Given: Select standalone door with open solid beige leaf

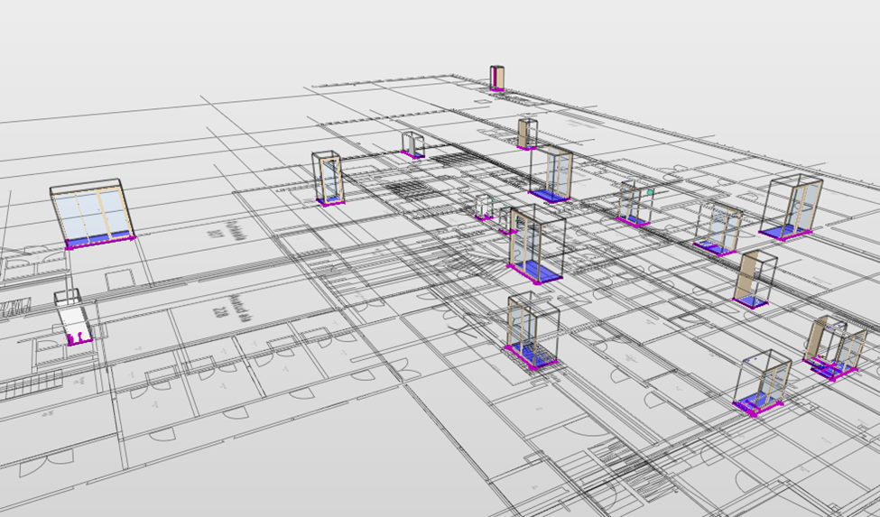Looking at the screenshot, I should click(x=755, y=279).
